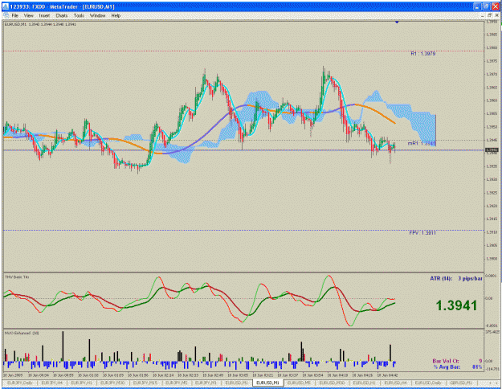This screenshot has width=502, height=389.
Task: Click the HVO Enhanced indicator label
Action: (22, 334)
